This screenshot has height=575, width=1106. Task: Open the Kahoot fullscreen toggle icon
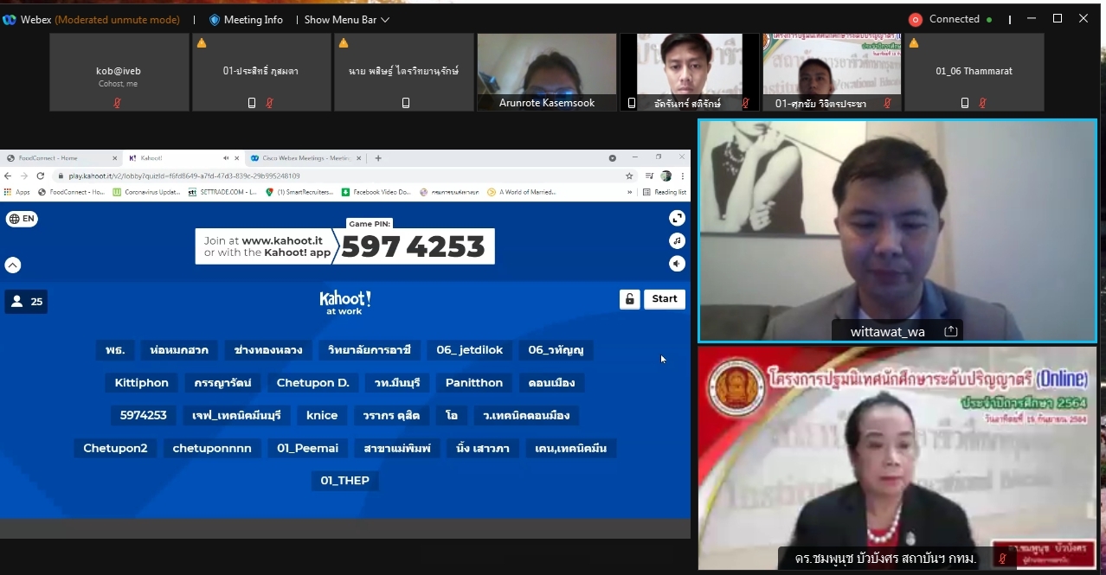(677, 219)
